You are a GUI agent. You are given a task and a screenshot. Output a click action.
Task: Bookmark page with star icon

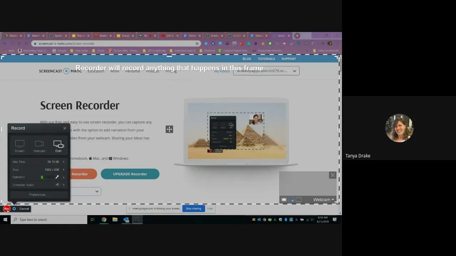point(197,43)
